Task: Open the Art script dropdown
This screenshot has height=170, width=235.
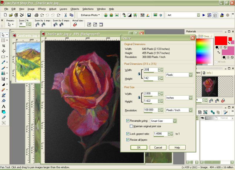Action: [199, 15]
